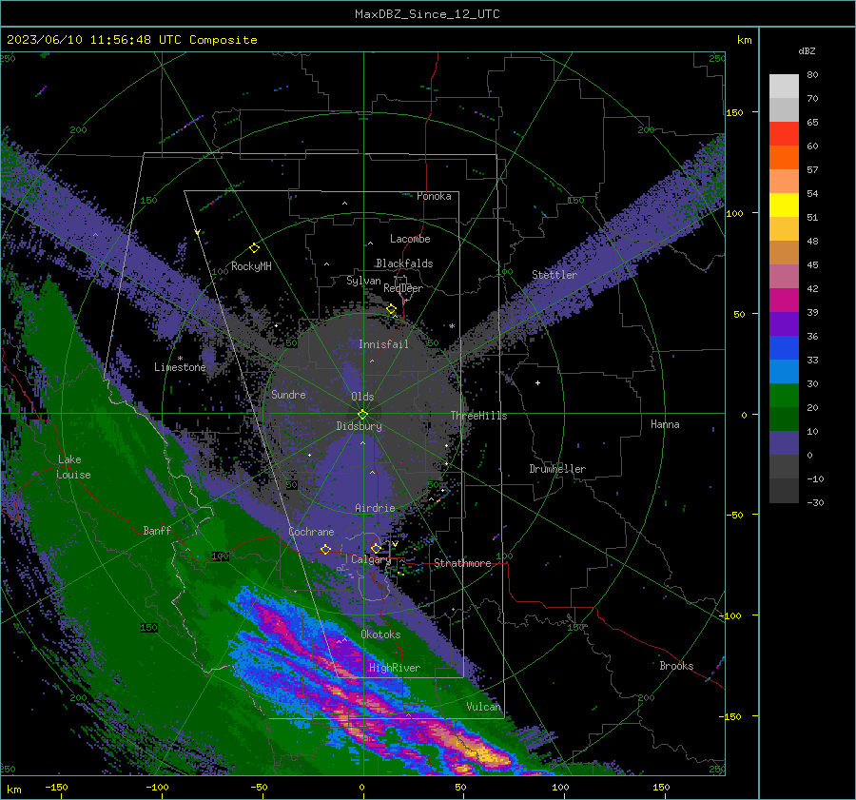
Task: Click the asterisk marker above Limestone
Action: coord(180,359)
